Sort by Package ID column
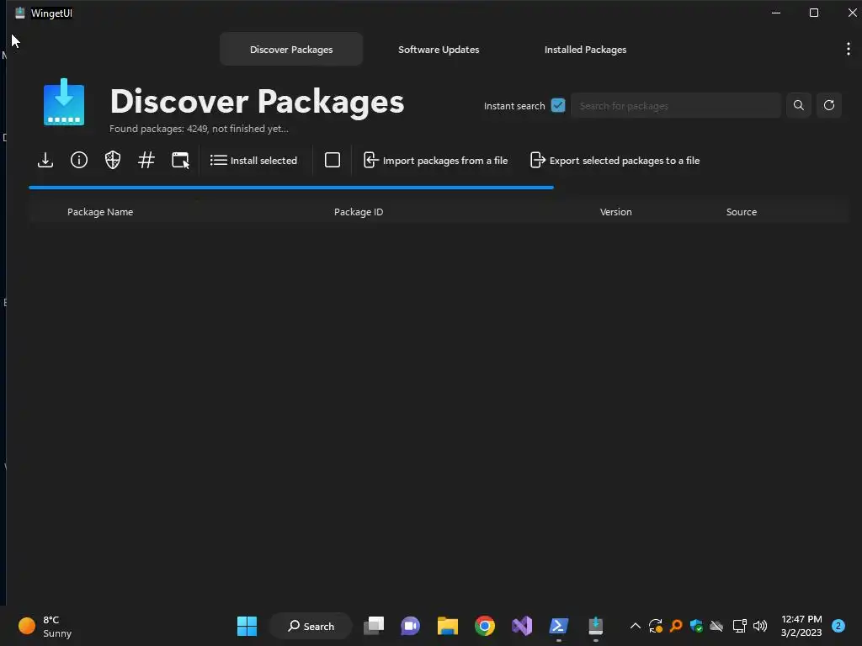 coord(359,212)
